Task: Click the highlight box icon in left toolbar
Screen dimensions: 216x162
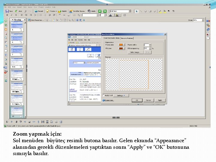Action: click(x=6, y=29)
